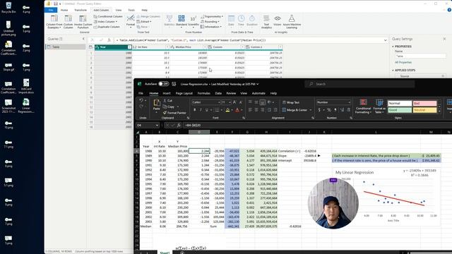Click Duplicate Column in Power Query ribbon
The width and height of the screenshot is (452, 254).
click(107, 27)
